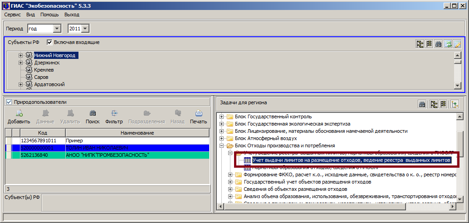Screen dimensions: 469x223
Task: Click the Поиск binoculars icon
Action: [93, 114]
